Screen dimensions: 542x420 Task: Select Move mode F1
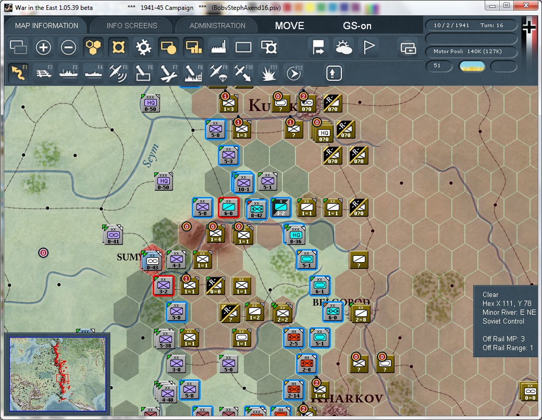18,72
